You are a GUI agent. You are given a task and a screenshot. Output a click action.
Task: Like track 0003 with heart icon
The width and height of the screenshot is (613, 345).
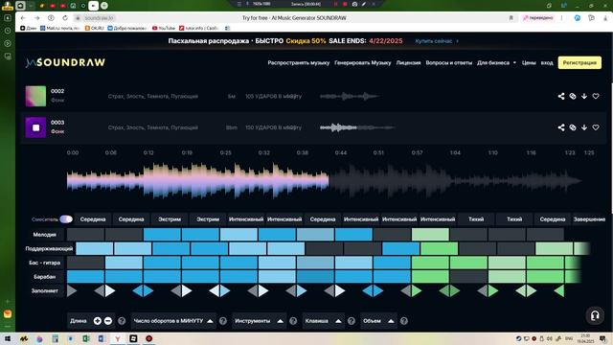tap(596, 127)
